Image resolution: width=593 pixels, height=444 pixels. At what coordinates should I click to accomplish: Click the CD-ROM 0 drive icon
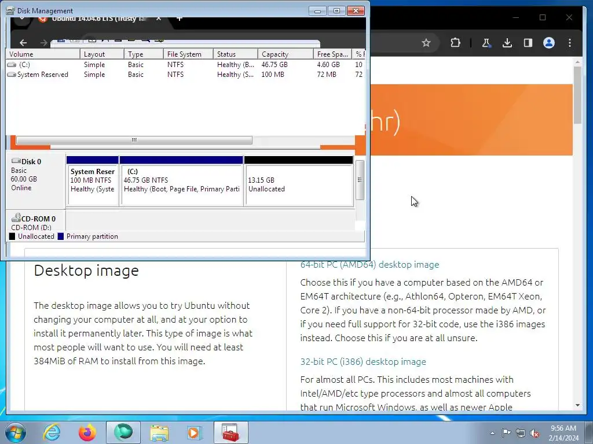(x=16, y=218)
